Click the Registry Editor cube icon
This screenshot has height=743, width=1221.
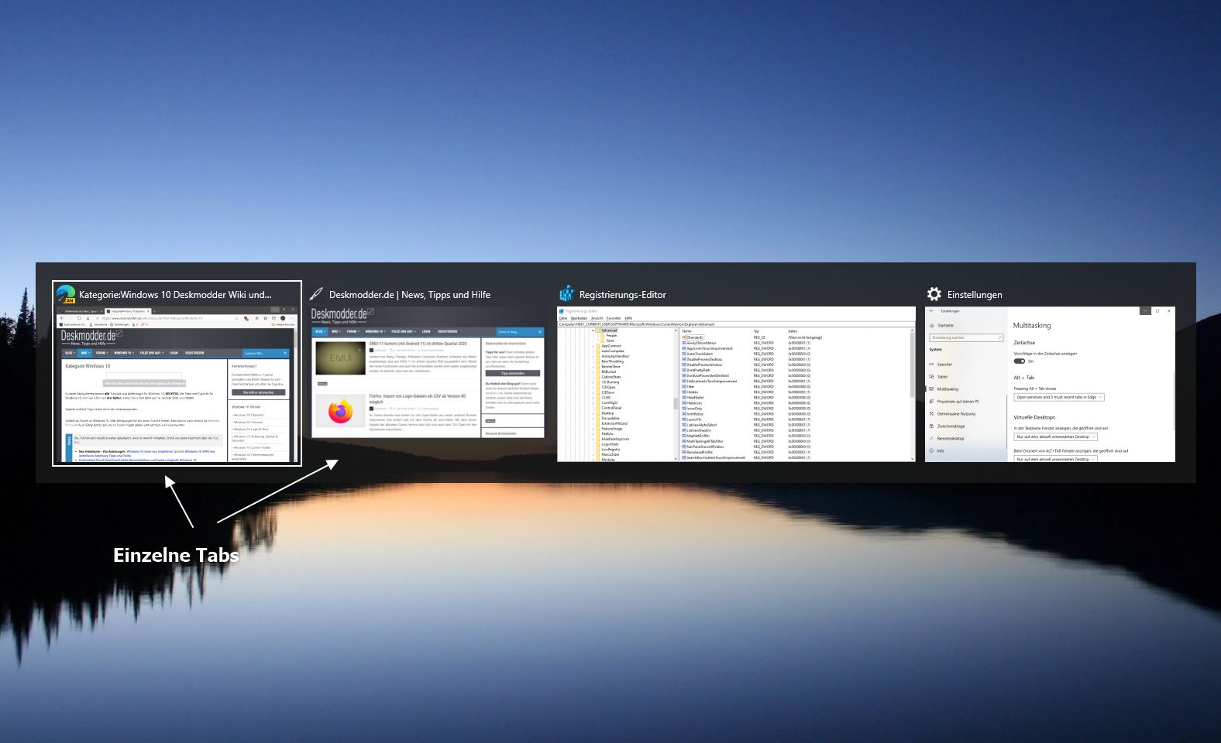[x=566, y=294]
